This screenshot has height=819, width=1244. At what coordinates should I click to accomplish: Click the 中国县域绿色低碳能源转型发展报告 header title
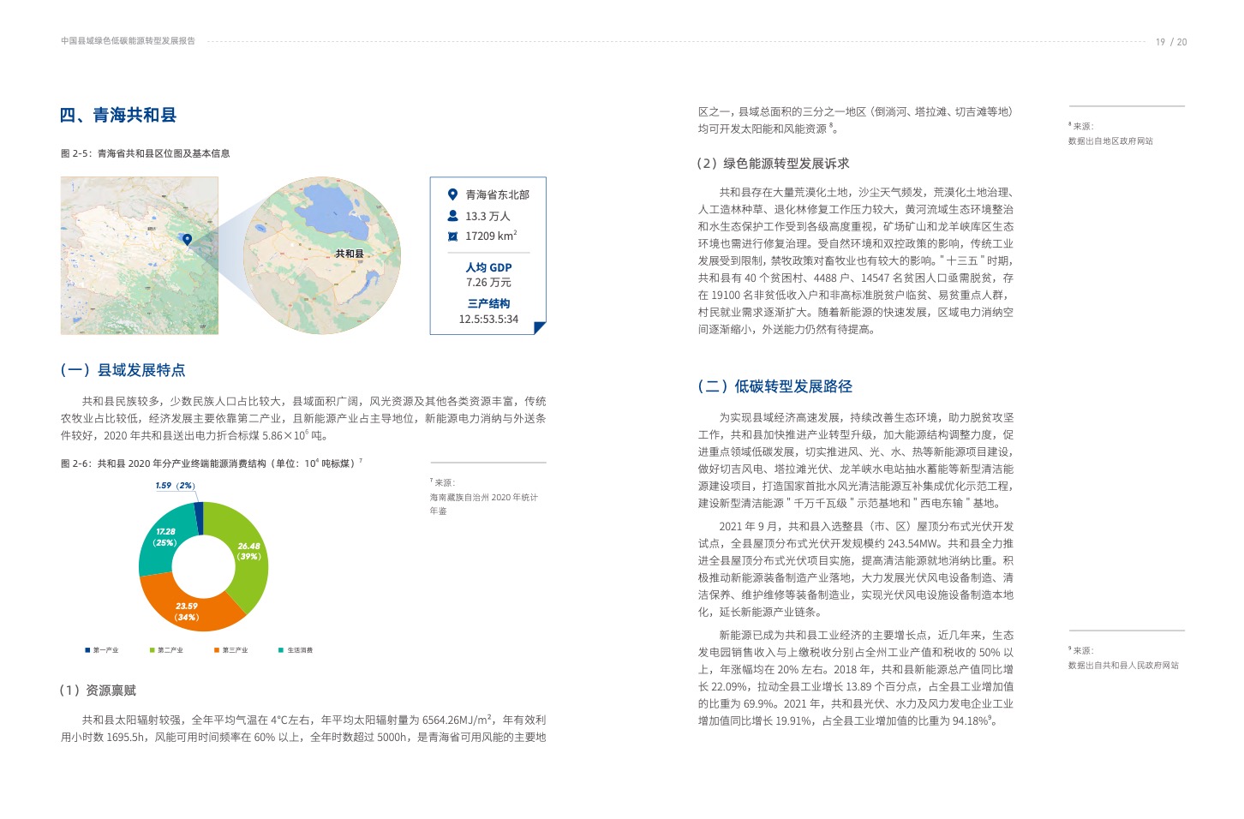(128, 41)
